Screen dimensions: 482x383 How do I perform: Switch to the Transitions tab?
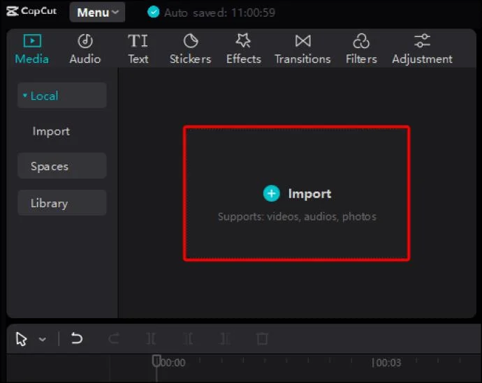(302, 49)
